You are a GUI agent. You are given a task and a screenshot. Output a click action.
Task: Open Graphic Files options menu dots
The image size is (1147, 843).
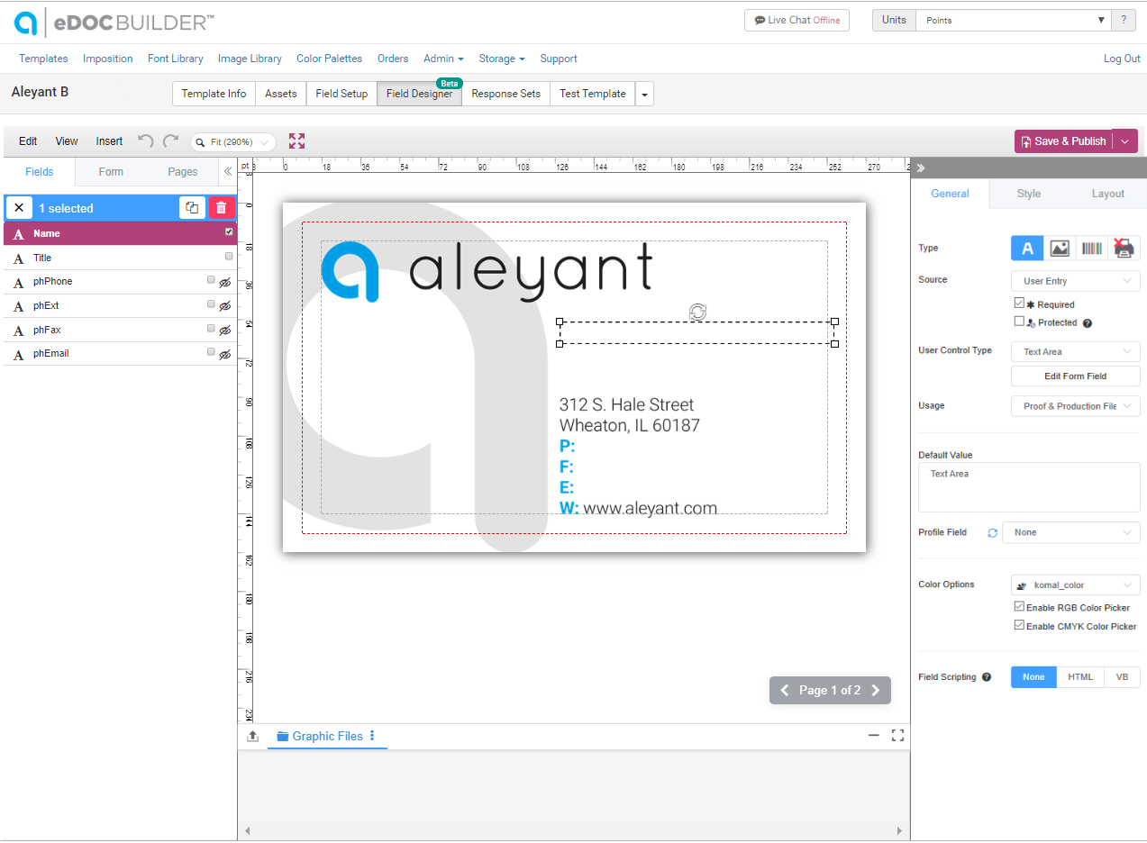click(x=372, y=736)
